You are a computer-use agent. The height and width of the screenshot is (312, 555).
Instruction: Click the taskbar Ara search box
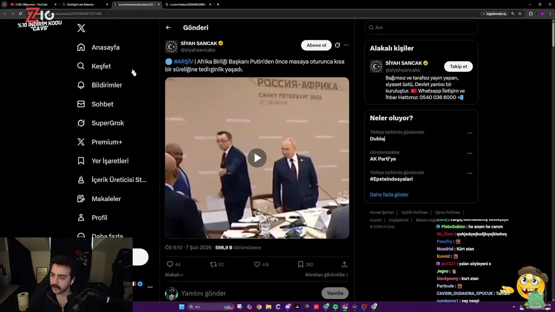click(211, 307)
